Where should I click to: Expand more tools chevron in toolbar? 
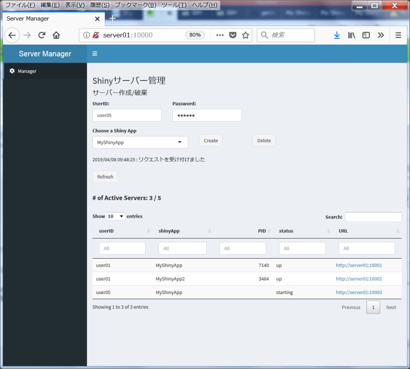(381, 35)
